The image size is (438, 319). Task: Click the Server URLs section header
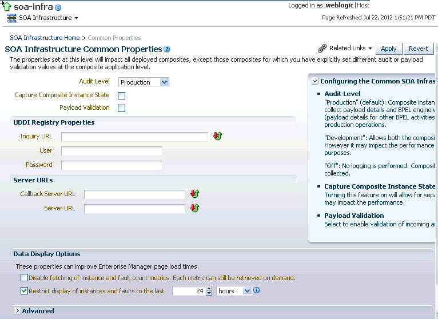pyautogui.click(x=33, y=180)
